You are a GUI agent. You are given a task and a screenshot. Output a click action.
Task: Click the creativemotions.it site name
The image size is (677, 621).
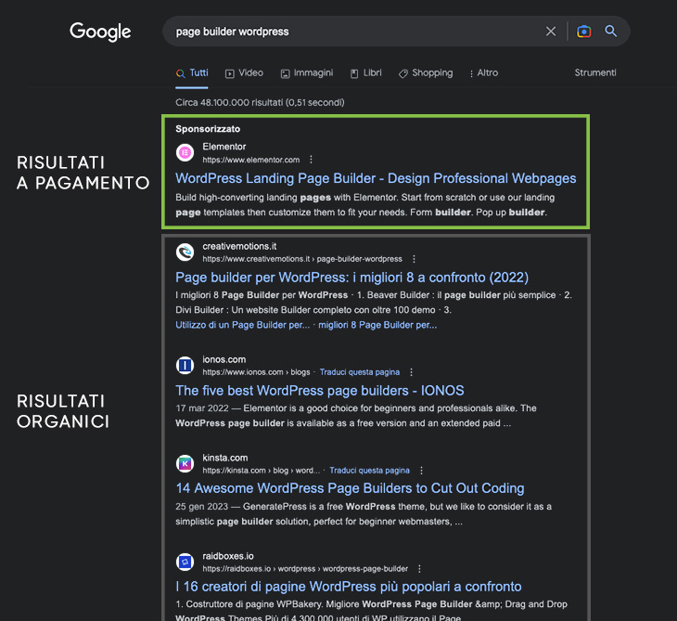click(x=239, y=246)
